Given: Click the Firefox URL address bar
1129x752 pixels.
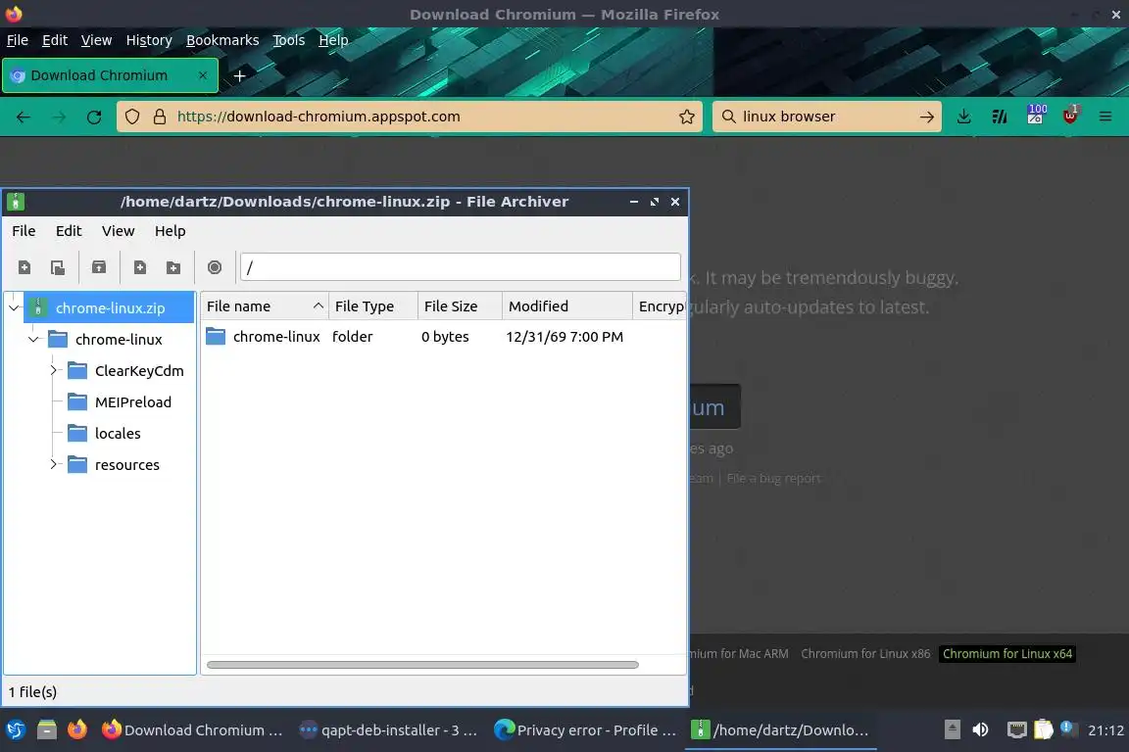Looking at the screenshot, I should click(411, 117).
